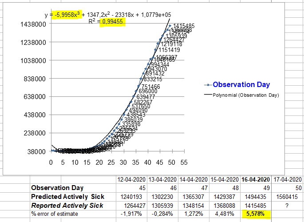Viewport: 304px width, 222px height.
Task: Select the bold date cell 16-04-2020
Action: pyautogui.click(x=256, y=179)
